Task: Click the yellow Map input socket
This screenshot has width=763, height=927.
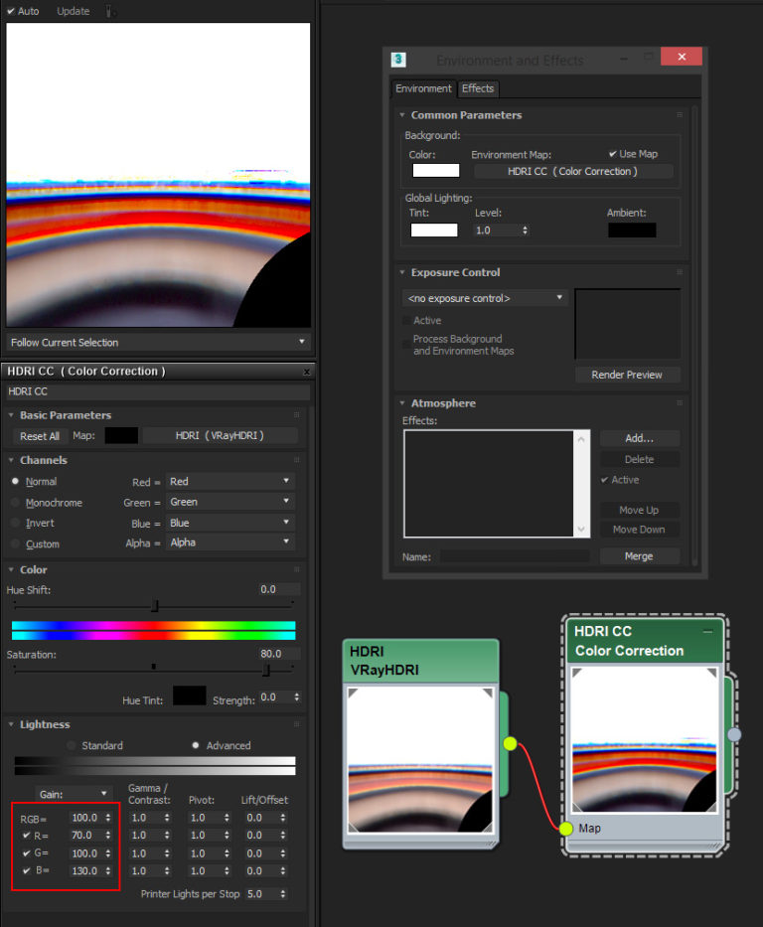Action: point(565,828)
